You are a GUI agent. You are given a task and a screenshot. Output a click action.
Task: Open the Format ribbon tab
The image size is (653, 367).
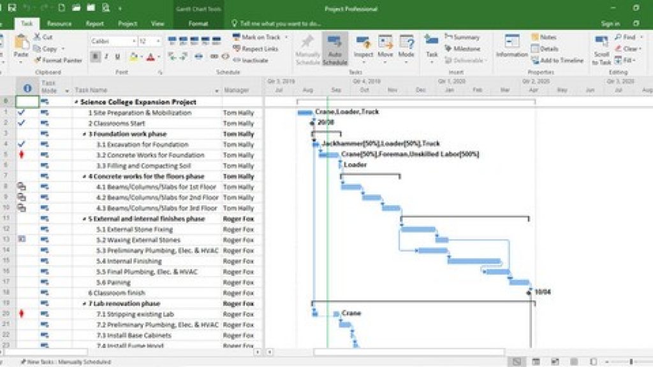coord(200,23)
